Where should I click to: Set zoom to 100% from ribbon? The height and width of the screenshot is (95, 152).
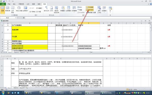[51, 9]
